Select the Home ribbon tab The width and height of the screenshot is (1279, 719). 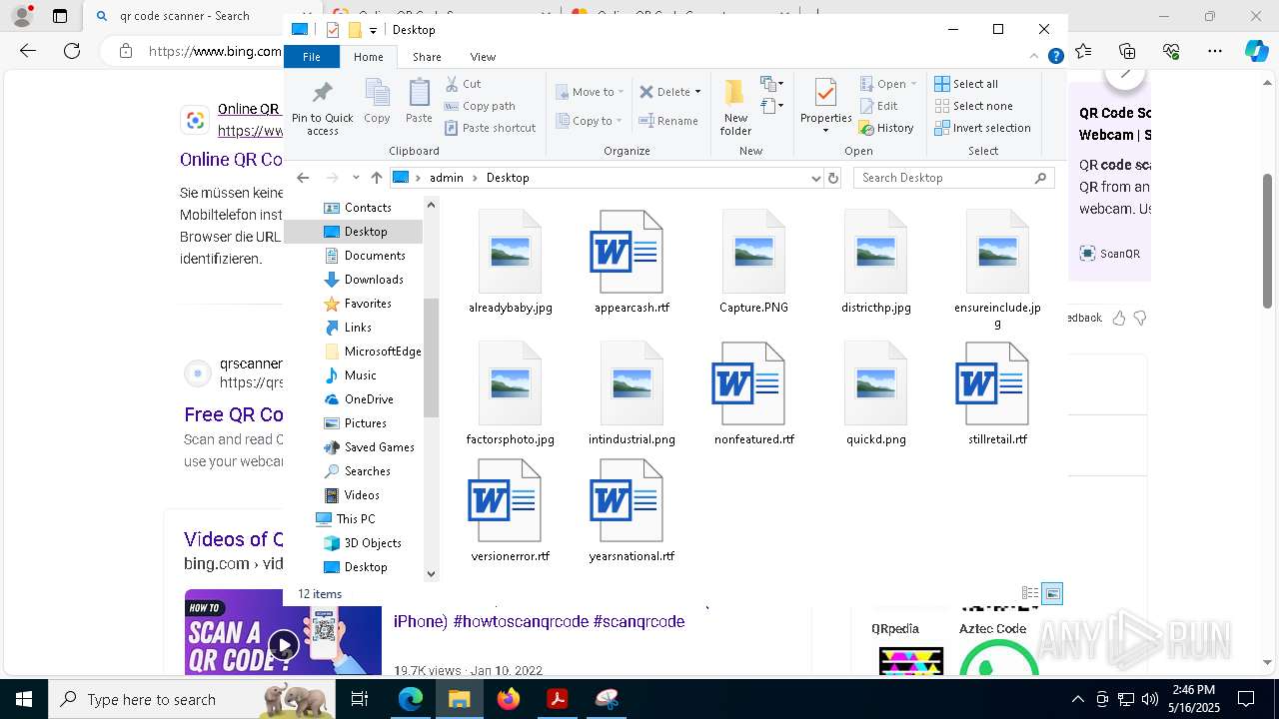pos(369,57)
